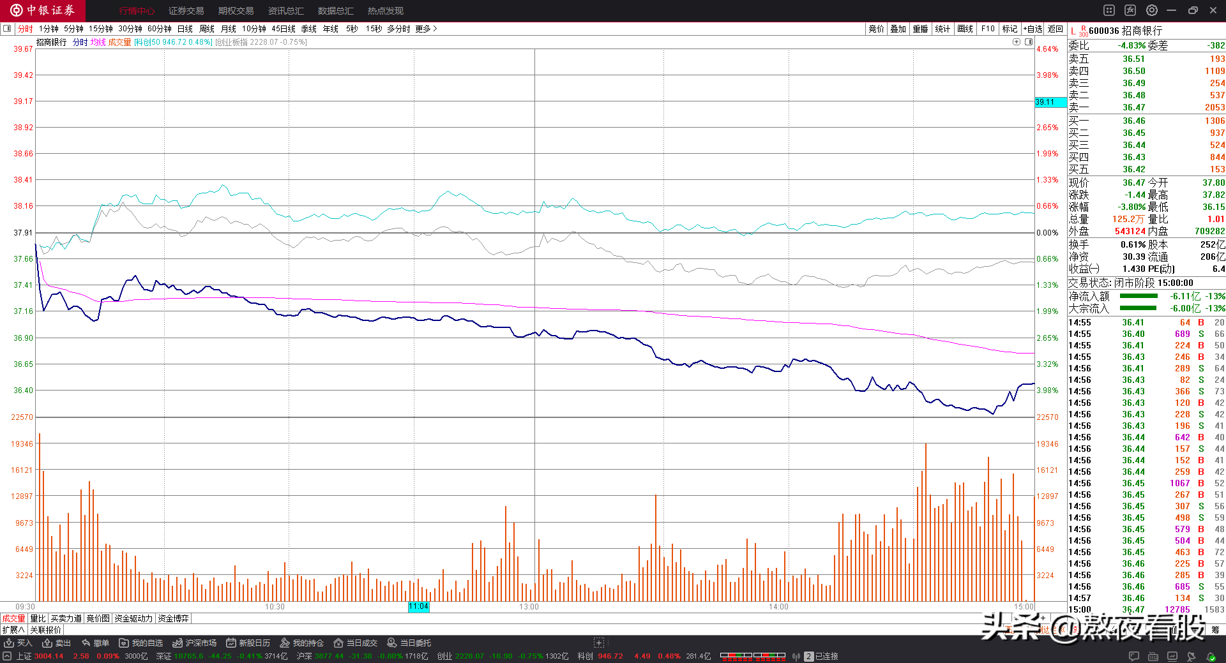Viewport: 1226px width, 663px height.
Task: Open the grid layout icon in title bar
Action: click(1109, 10)
